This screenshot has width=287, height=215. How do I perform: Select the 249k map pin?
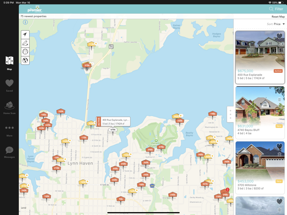pos(46,121)
